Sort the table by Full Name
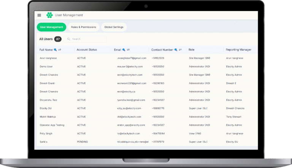292x168 pixels. (60, 50)
